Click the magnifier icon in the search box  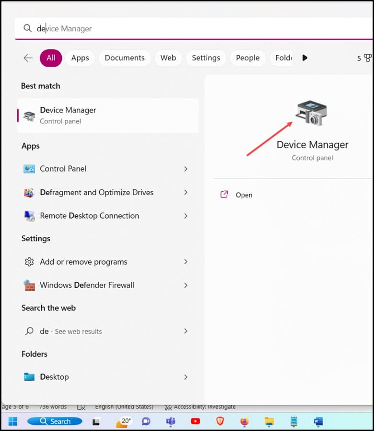[27, 28]
